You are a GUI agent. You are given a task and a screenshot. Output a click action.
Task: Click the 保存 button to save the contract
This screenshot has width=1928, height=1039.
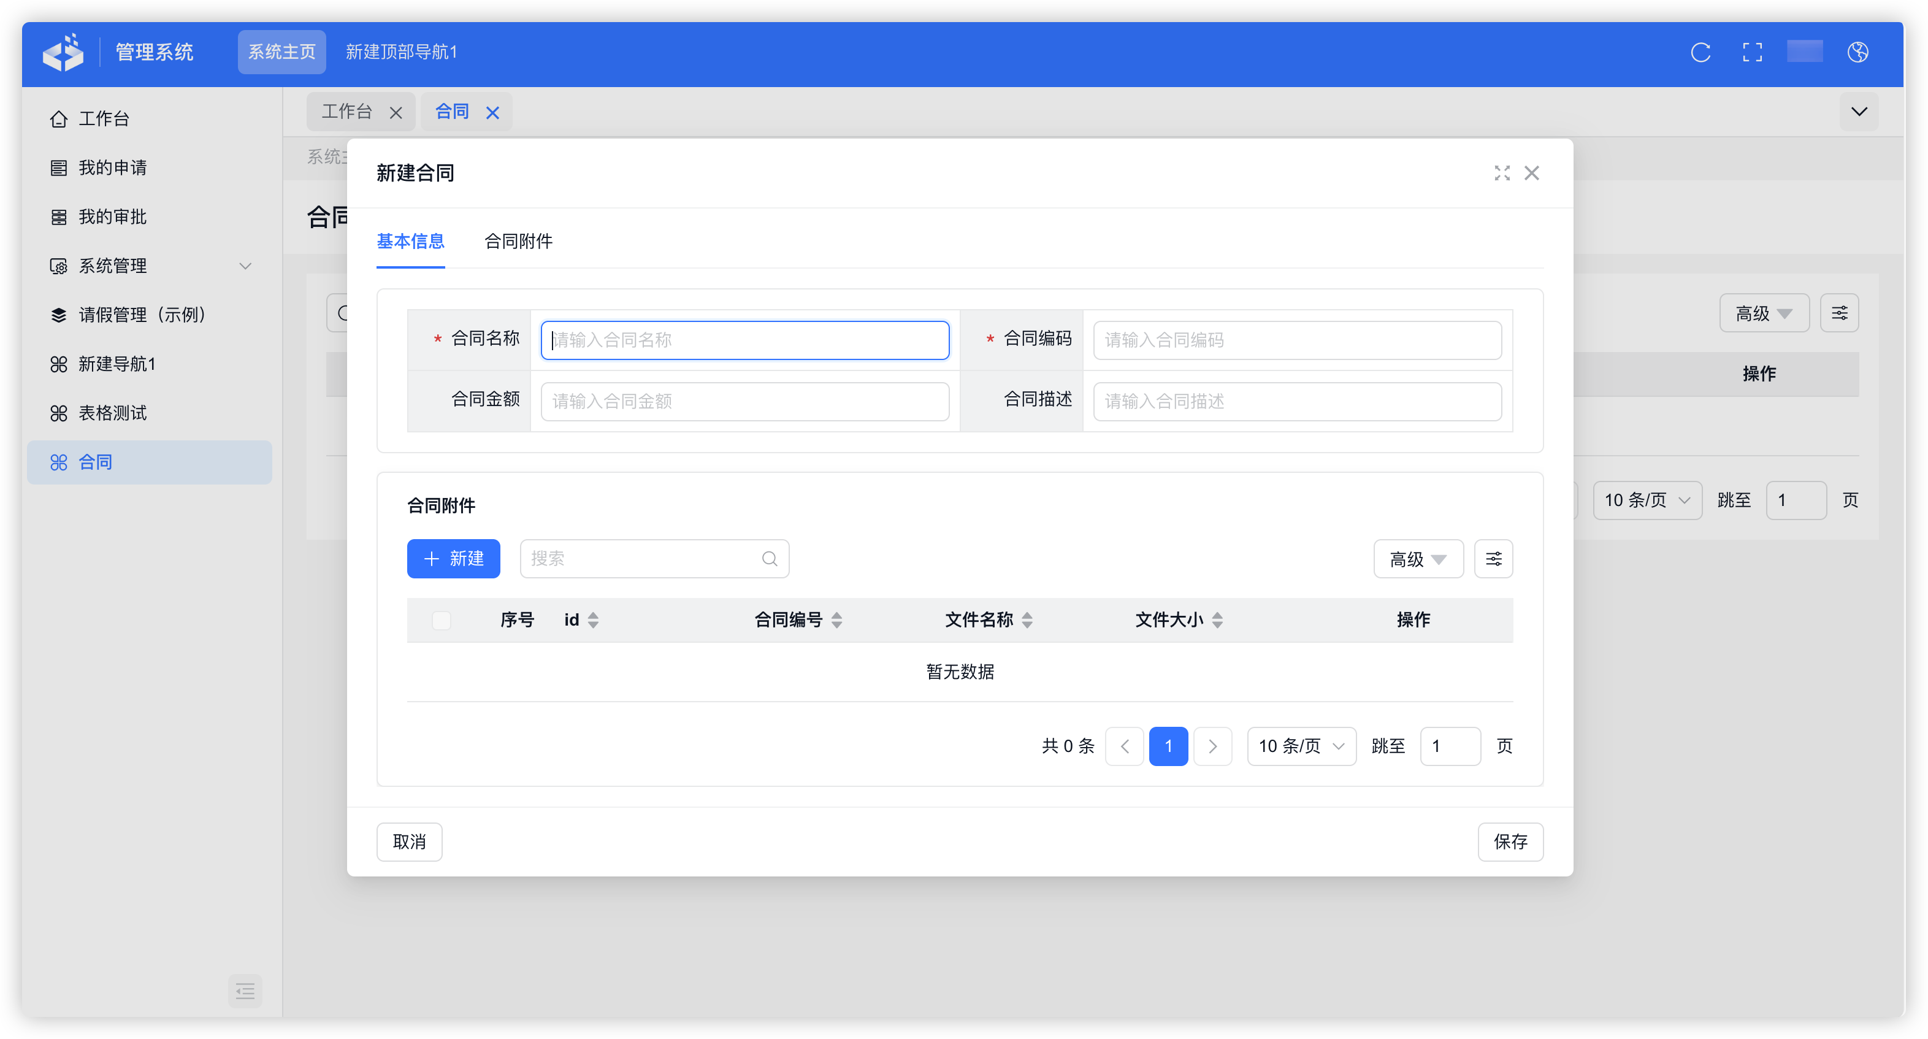click(x=1510, y=842)
